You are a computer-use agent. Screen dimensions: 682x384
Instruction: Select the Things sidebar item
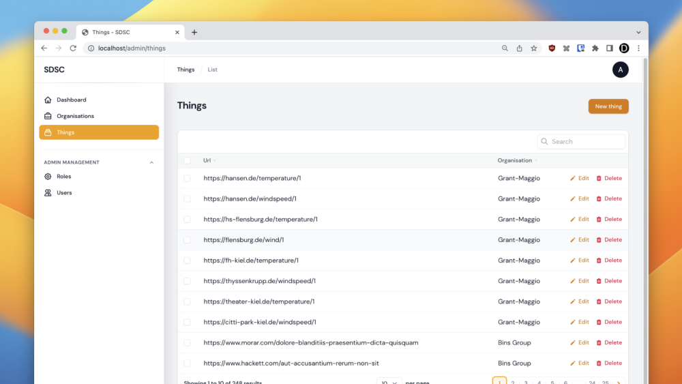point(99,132)
